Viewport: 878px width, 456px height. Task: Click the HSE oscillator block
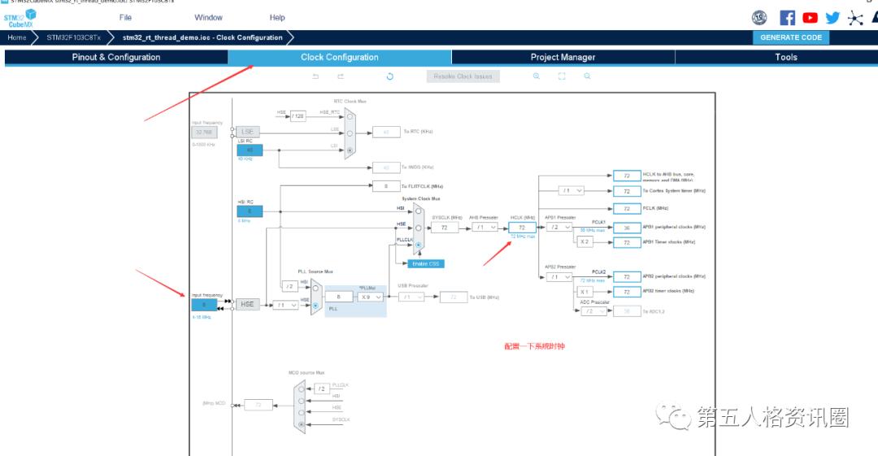[x=247, y=304]
